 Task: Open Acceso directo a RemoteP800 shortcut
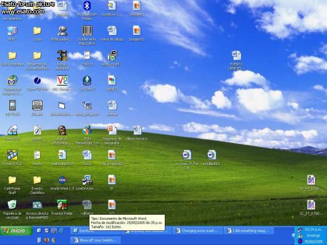click(37, 205)
